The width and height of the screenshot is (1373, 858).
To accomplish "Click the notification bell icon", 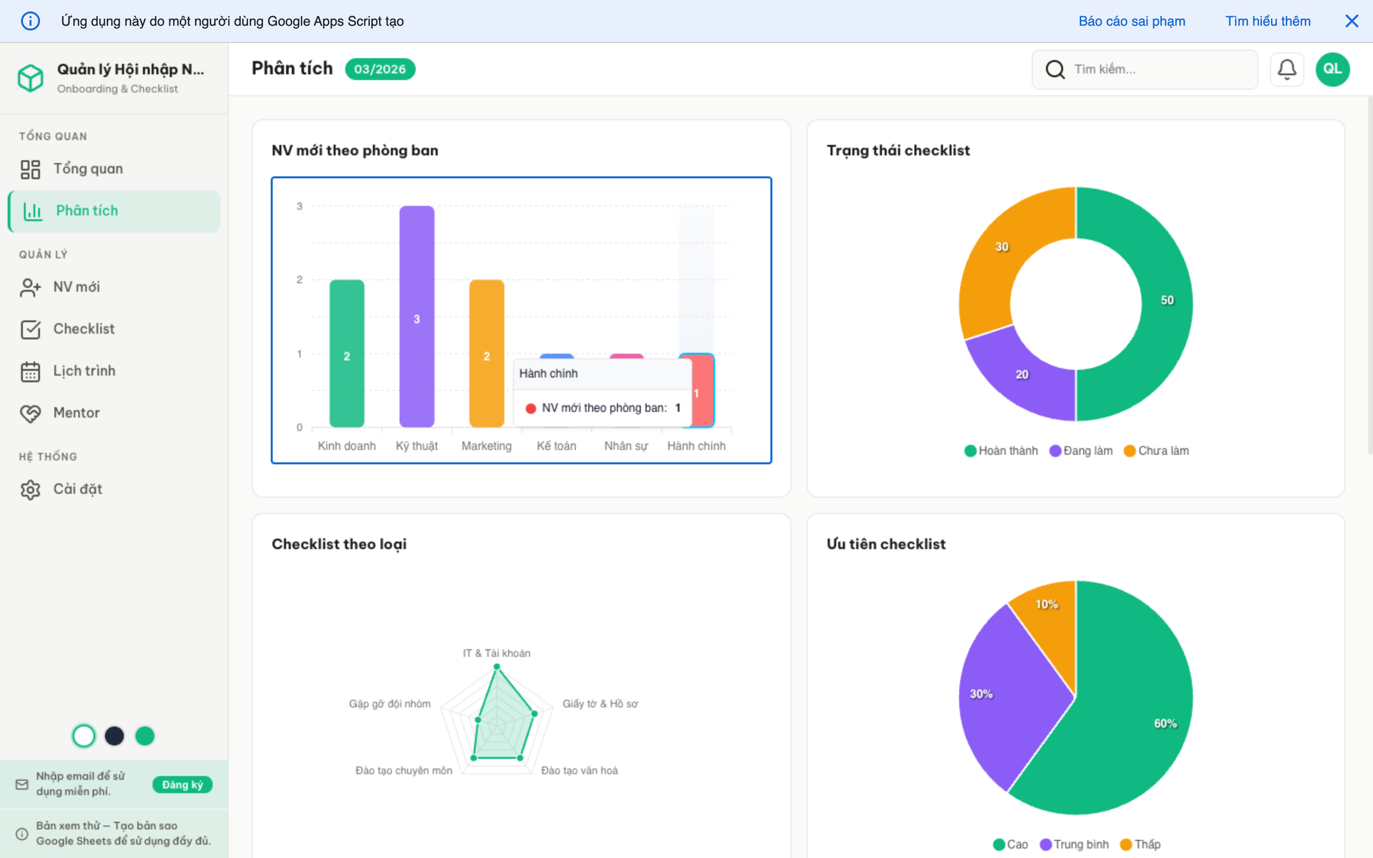I will 1286,69.
